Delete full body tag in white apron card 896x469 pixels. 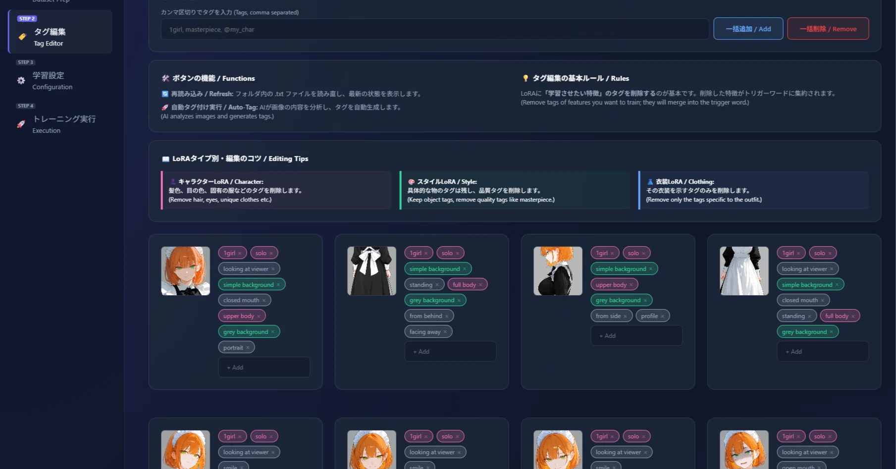point(853,316)
